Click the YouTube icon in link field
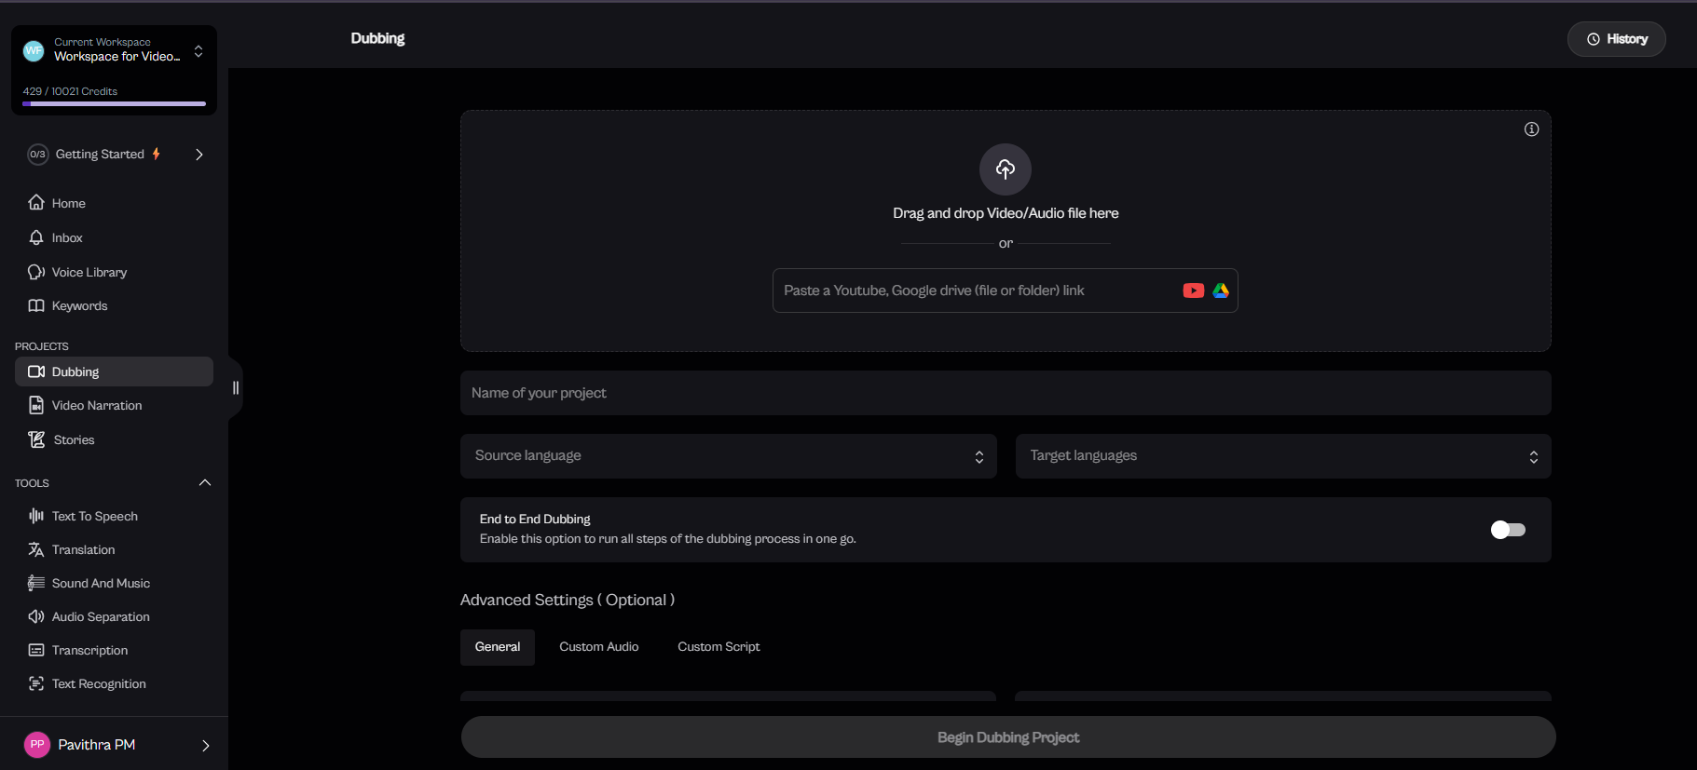The image size is (1697, 770). (1193, 290)
